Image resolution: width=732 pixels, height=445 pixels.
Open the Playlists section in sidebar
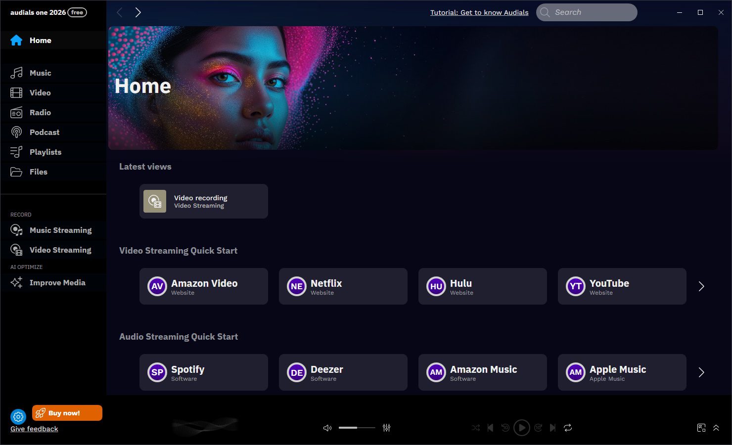[45, 152]
